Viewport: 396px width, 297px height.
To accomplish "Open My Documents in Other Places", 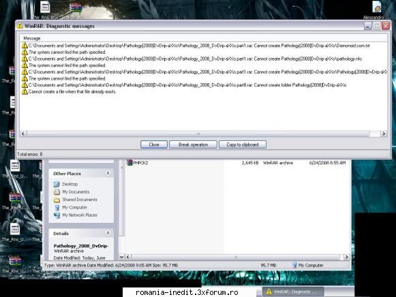I will [x=76, y=192].
